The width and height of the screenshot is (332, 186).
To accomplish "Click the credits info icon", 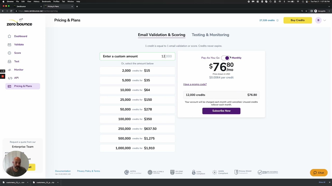I will tap(277, 20).
